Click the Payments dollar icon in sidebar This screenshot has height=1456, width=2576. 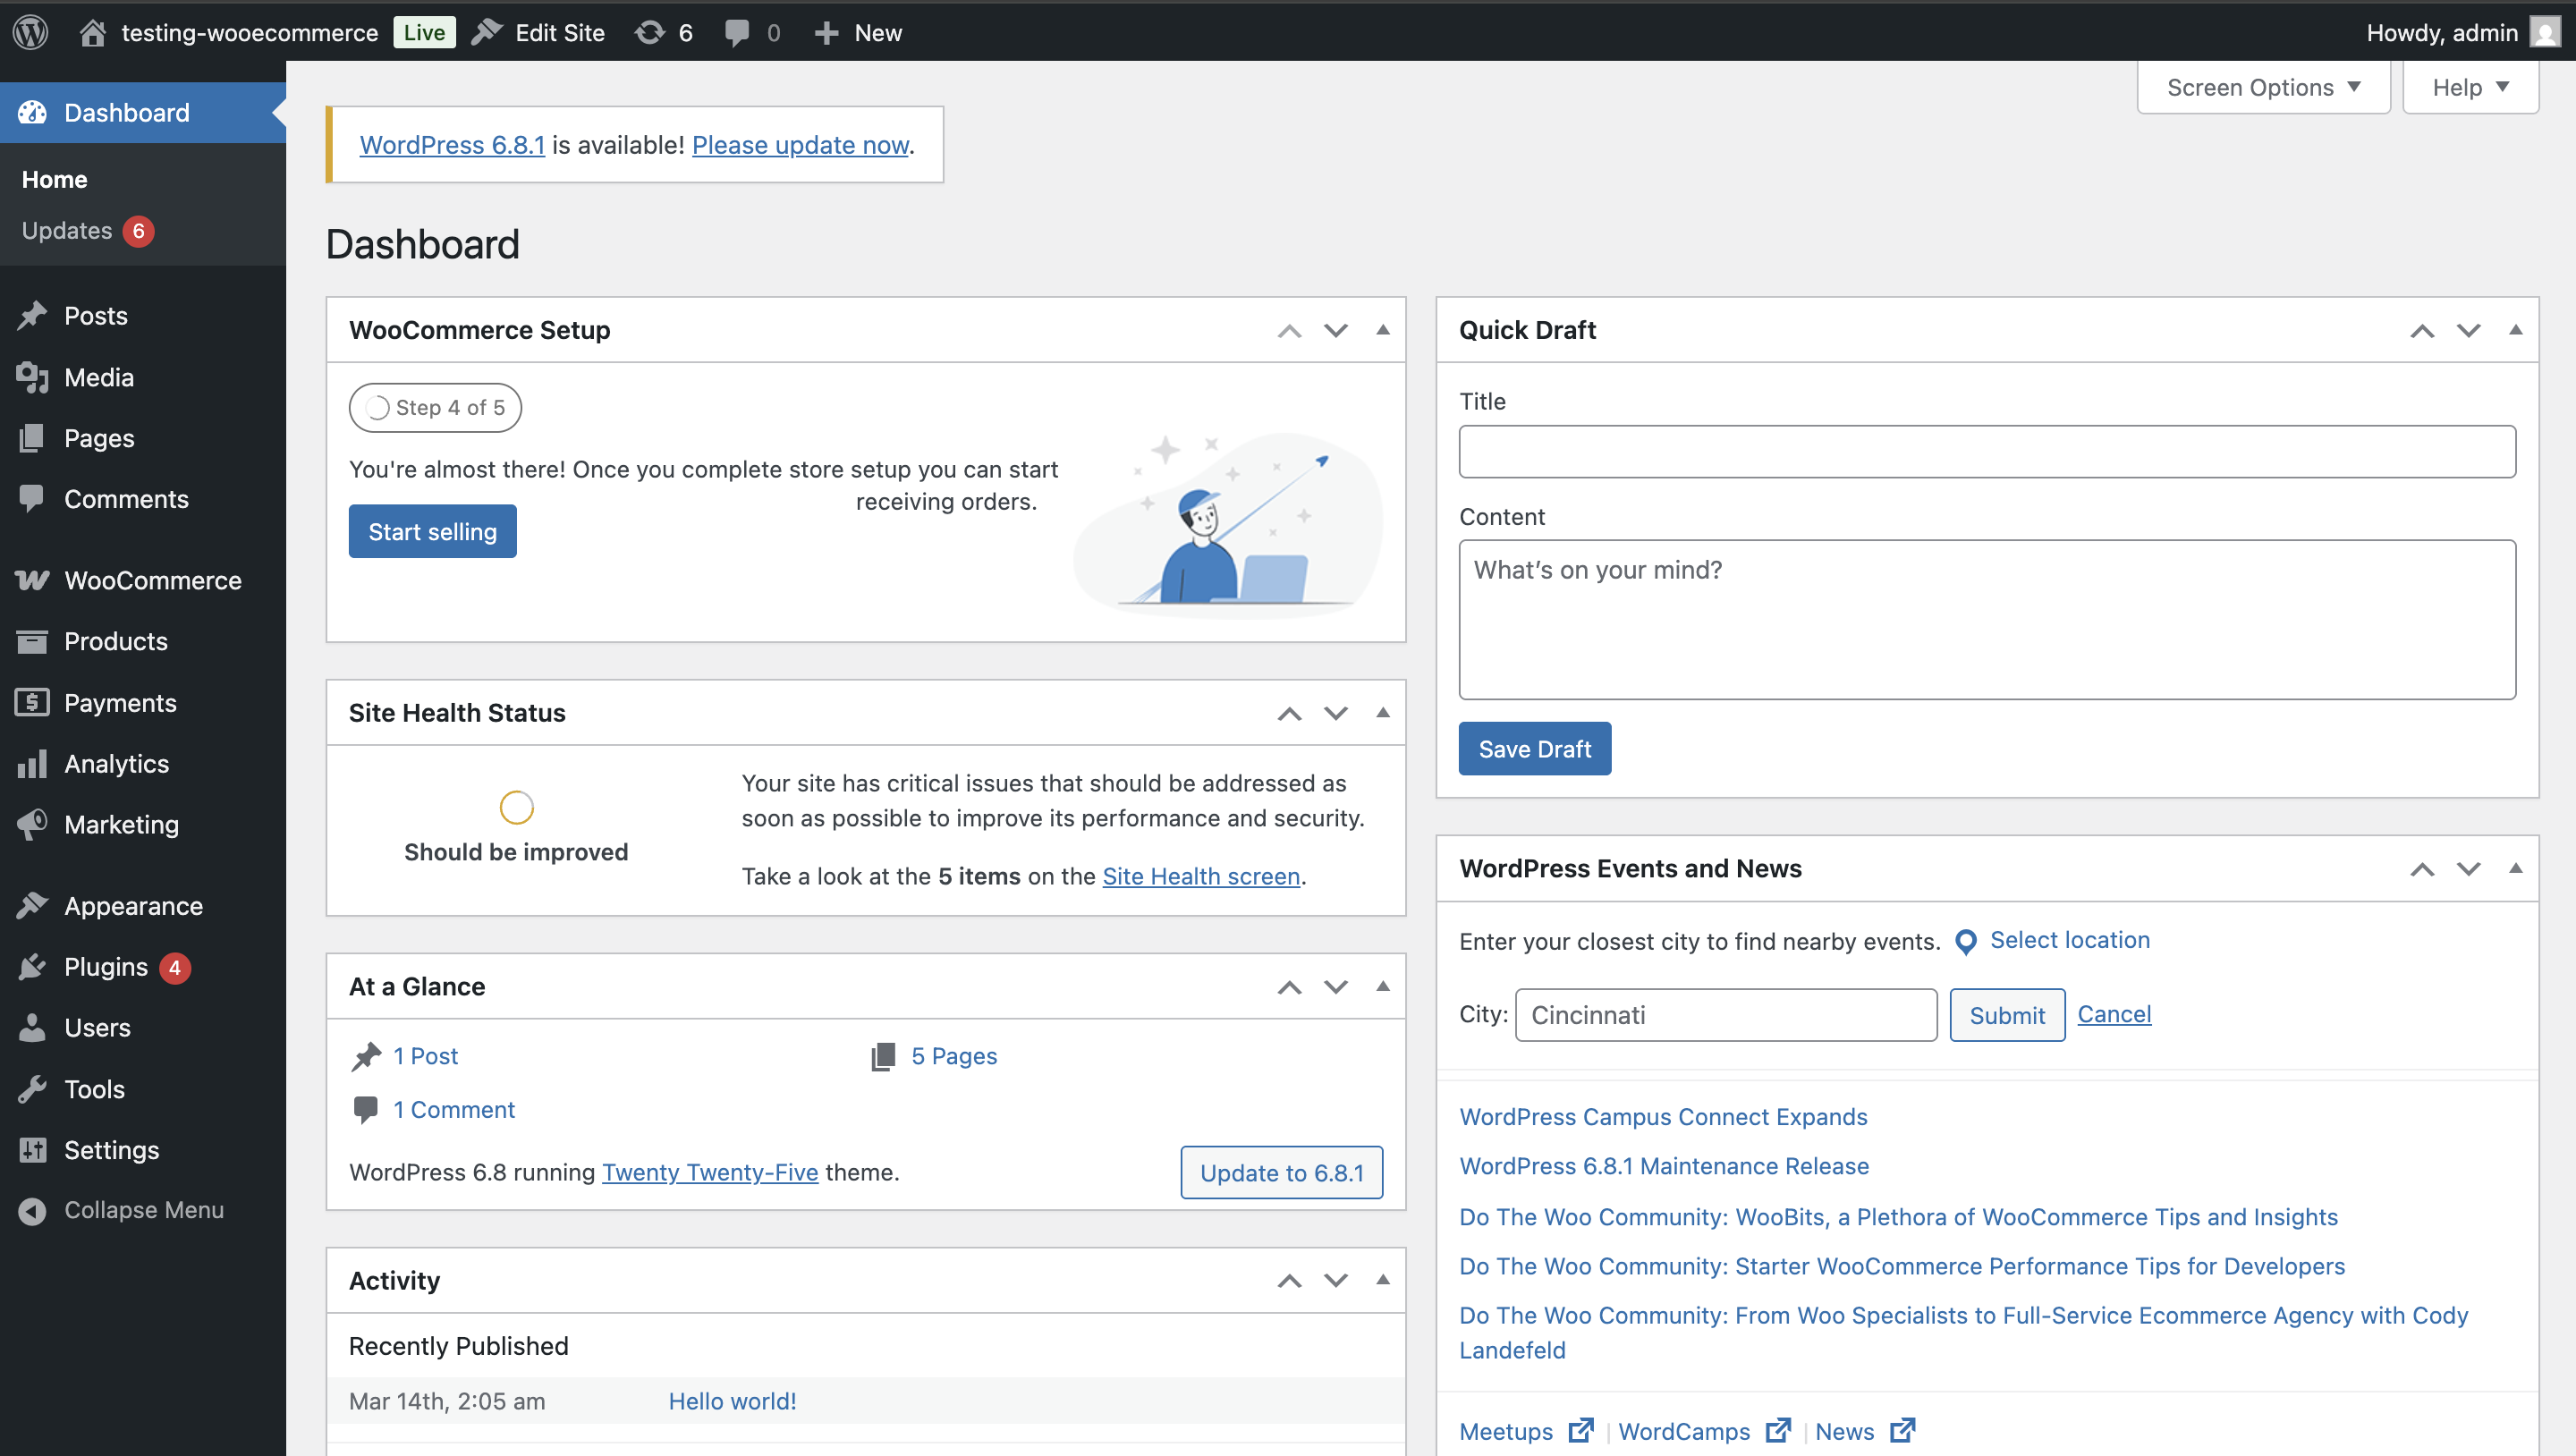click(x=32, y=702)
